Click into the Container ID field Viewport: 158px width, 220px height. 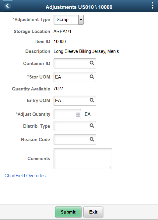pyautogui.click(x=72, y=64)
